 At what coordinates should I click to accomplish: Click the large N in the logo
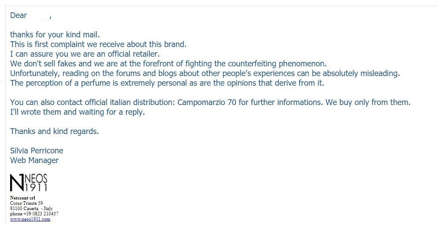click(x=17, y=183)
